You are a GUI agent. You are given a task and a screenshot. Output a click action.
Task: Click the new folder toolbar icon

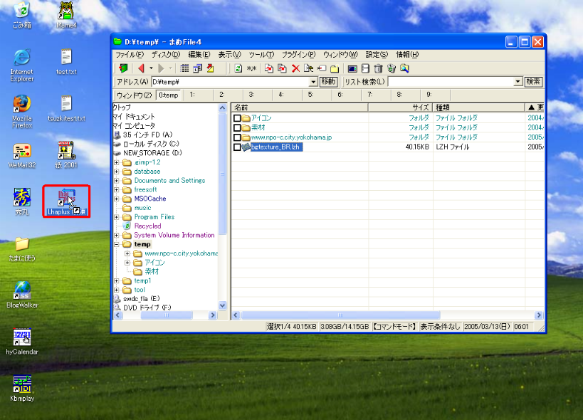[334, 68]
